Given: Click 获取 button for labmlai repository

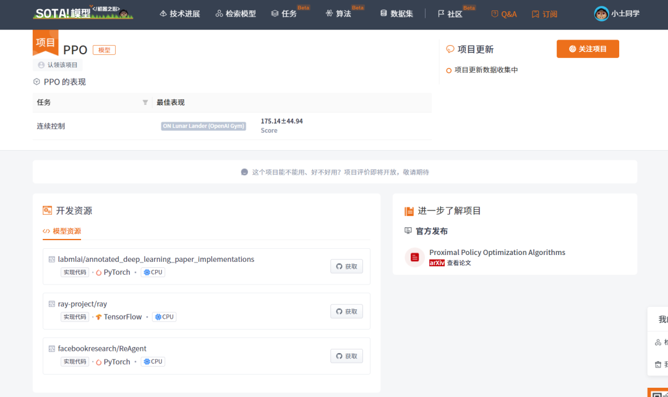Looking at the screenshot, I should pos(346,267).
